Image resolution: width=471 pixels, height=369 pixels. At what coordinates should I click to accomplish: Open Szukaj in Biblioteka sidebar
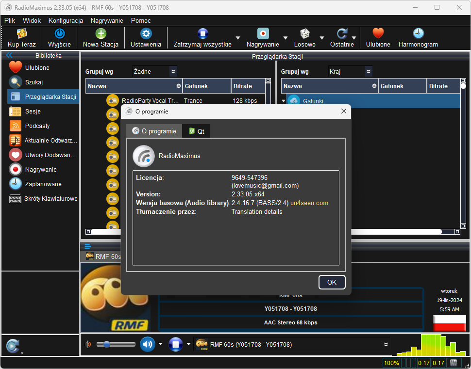(43, 82)
